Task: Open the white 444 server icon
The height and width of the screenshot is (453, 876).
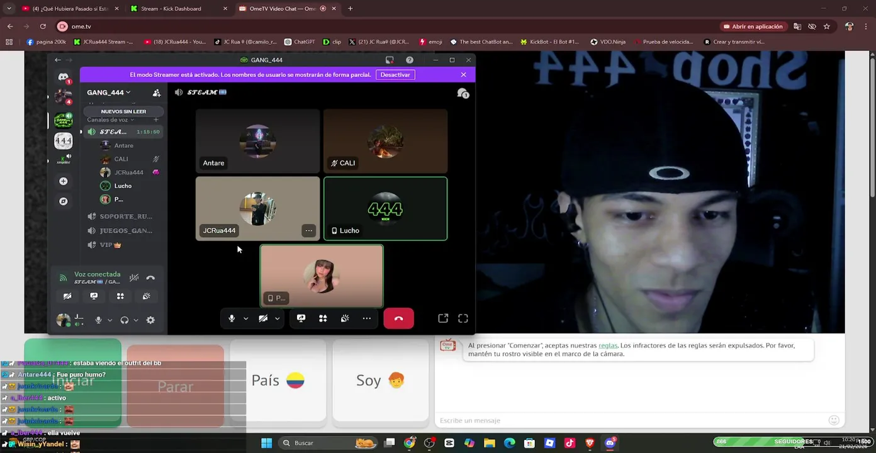Action: click(x=63, y=140)
